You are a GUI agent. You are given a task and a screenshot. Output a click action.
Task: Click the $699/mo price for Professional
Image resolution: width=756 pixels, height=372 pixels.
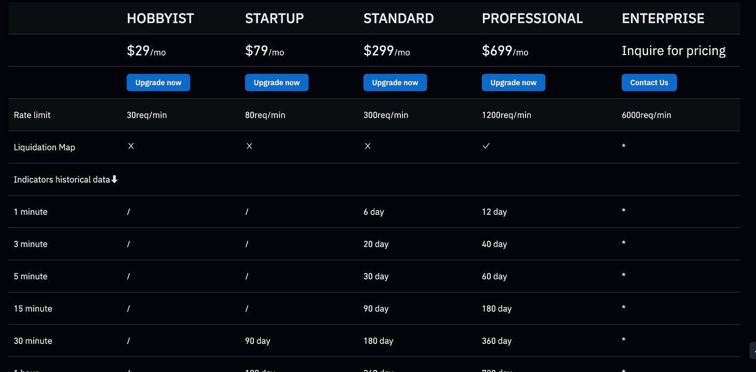coord(505,51)
